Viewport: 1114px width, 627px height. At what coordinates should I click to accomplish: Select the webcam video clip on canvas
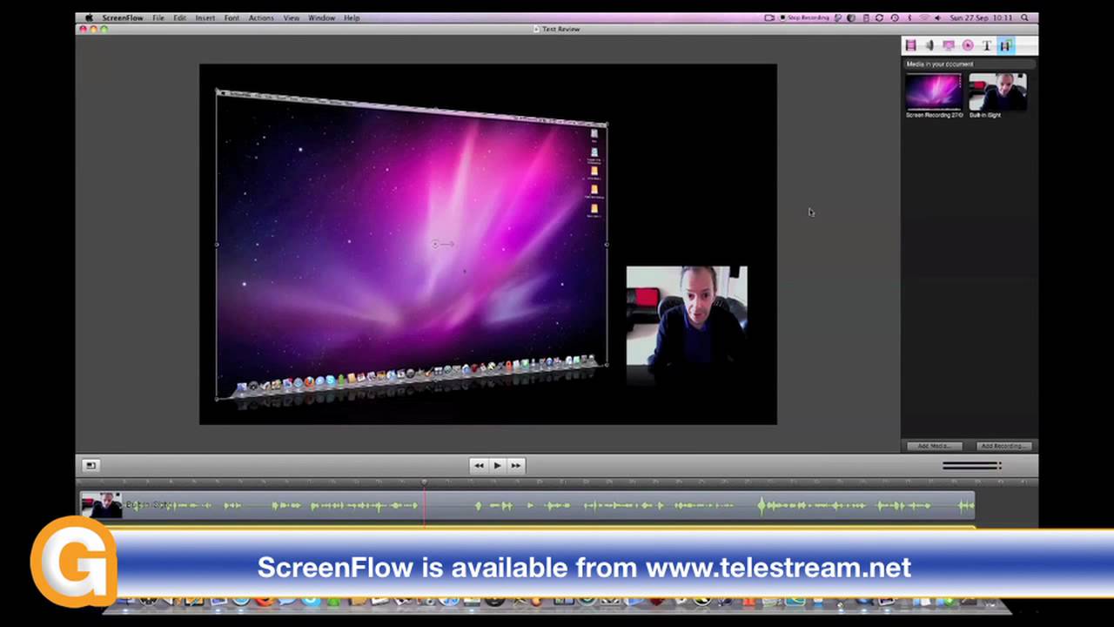point(687,316)
